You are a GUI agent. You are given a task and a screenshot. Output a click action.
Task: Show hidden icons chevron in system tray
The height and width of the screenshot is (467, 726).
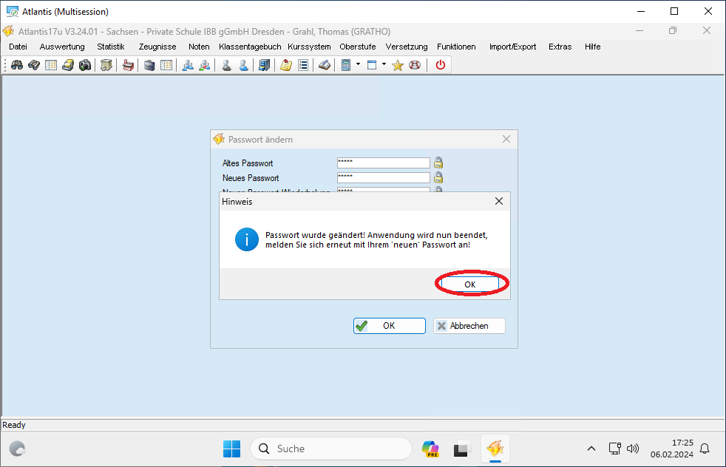click(x=591, y=449)
